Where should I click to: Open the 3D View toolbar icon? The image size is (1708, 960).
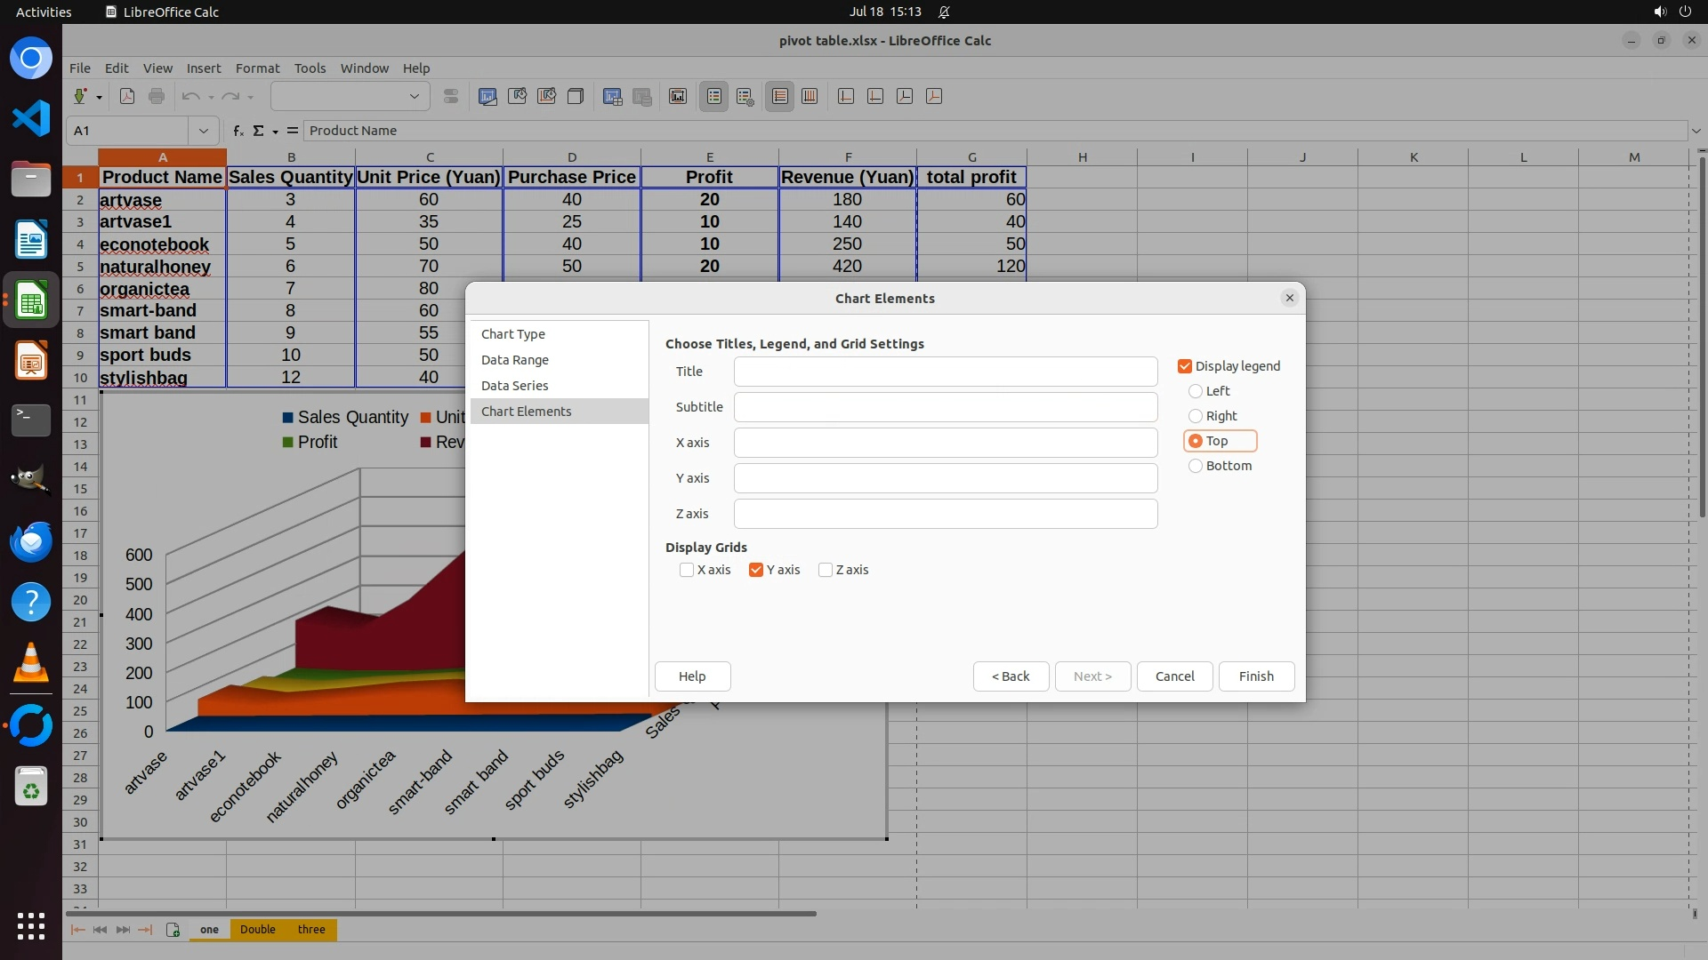click(576, 96)
